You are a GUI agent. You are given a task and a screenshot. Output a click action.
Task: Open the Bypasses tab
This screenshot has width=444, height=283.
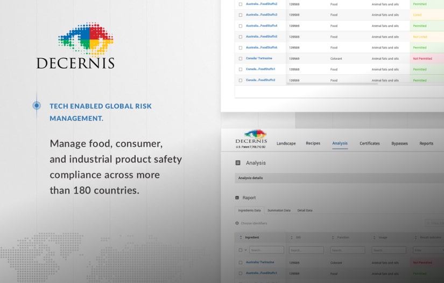coord(399,143)
